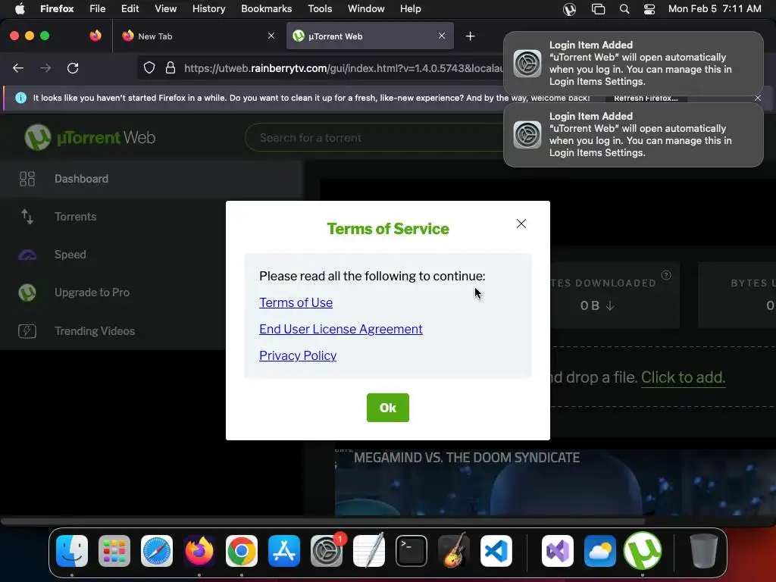
Task: Open the Terms of Use link
Action: point(296,302)
